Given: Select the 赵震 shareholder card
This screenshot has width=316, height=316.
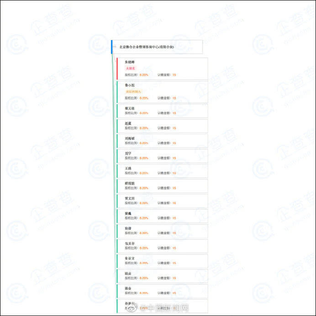Looking at the screenshot, I should coord(162,126).
